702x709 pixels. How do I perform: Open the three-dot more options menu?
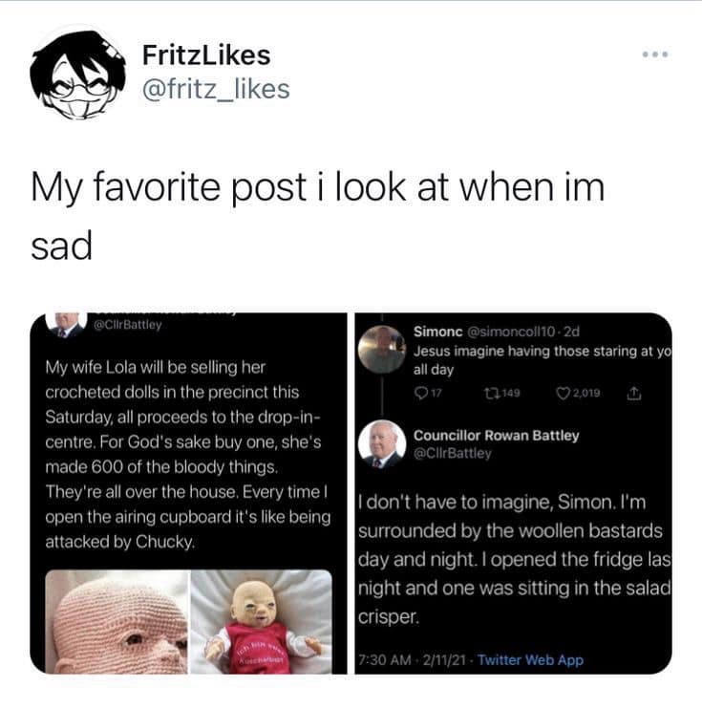pos(655,54)
